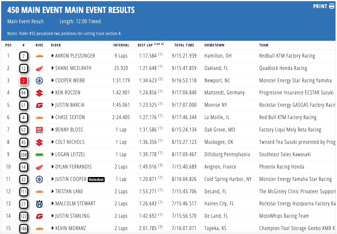The height and width of the screenshot is (234, 337).
Task: Click Suzuki logo next to Ken Roczen
Action: pos(39,93)
